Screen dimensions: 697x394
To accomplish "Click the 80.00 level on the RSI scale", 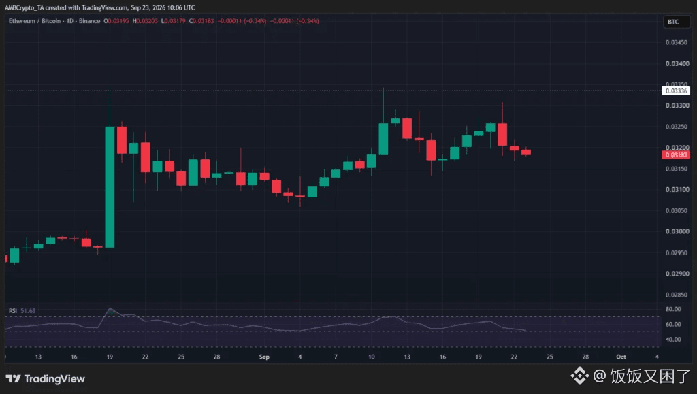I will [673, 309].
